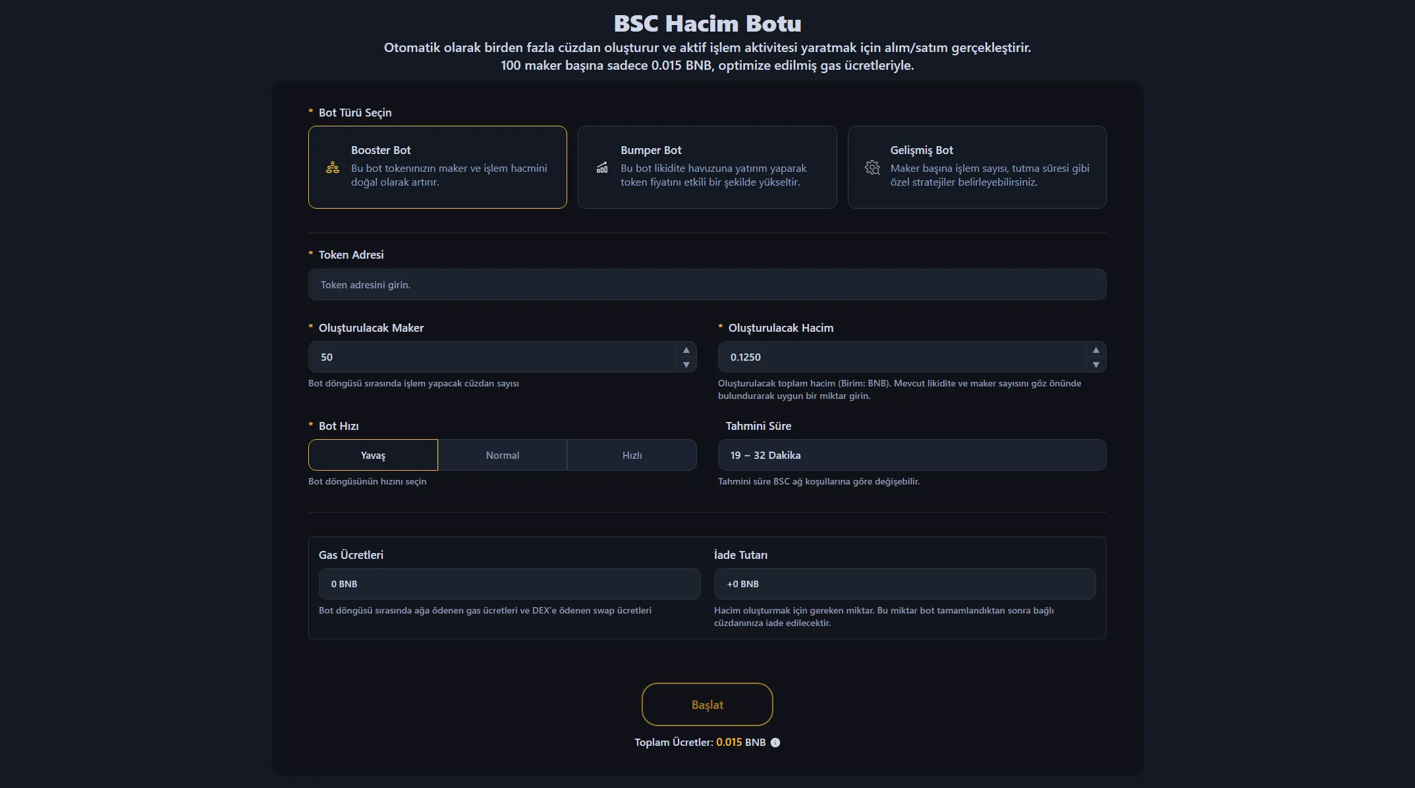Decrease Oluşturulacak Maker with down arrow
Viewport: 1415px width, 788px height.
[x=685, y=365]
